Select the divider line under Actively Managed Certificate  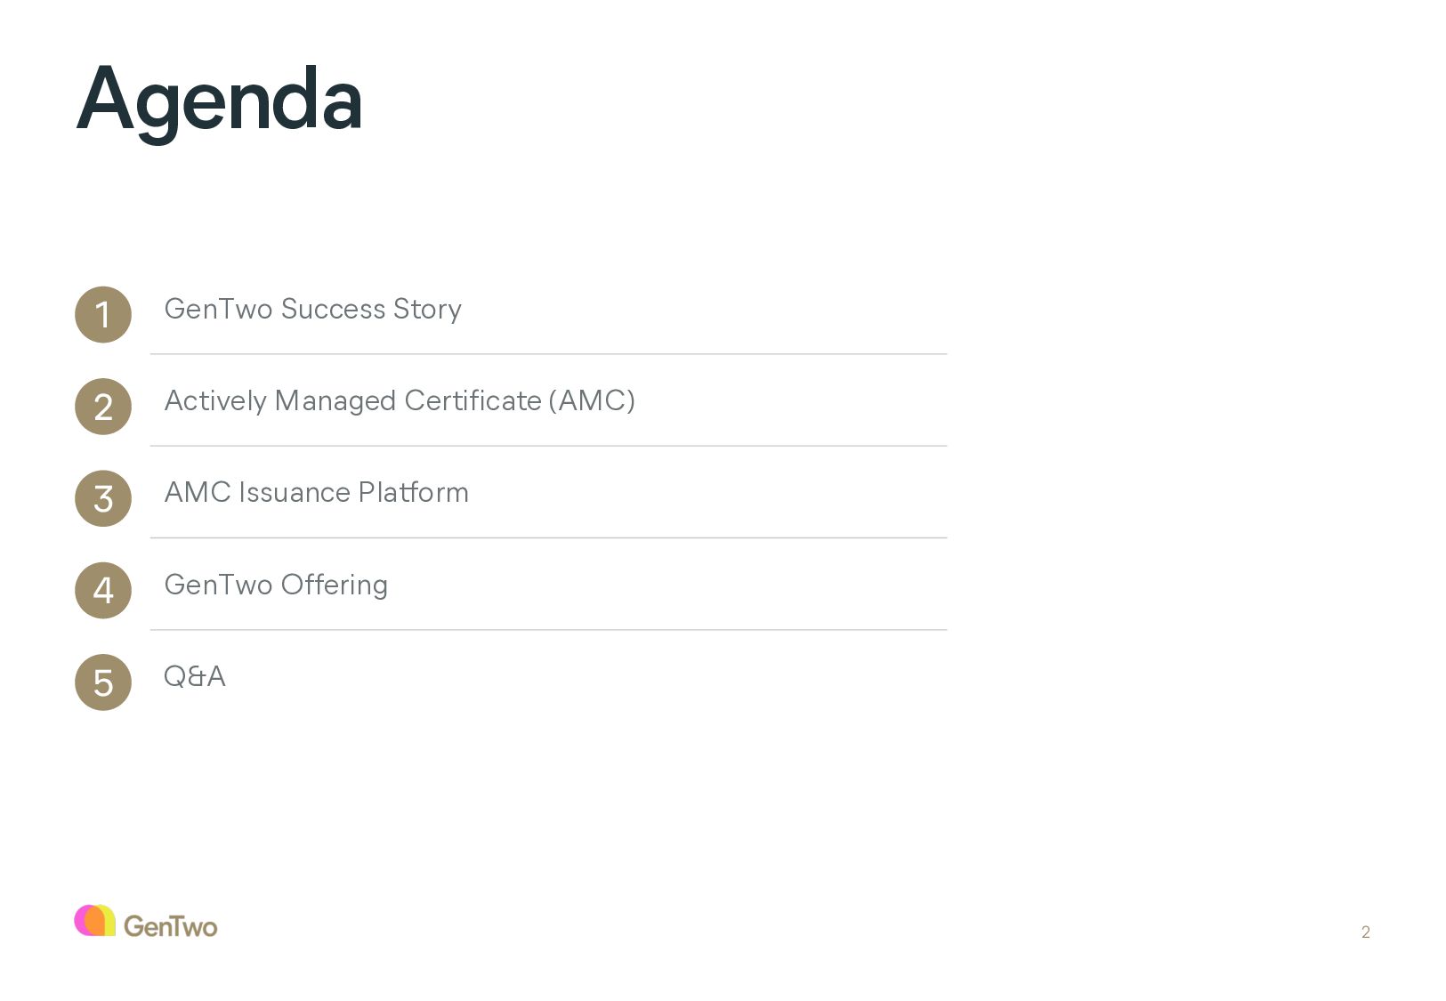[x=548, y=446]
